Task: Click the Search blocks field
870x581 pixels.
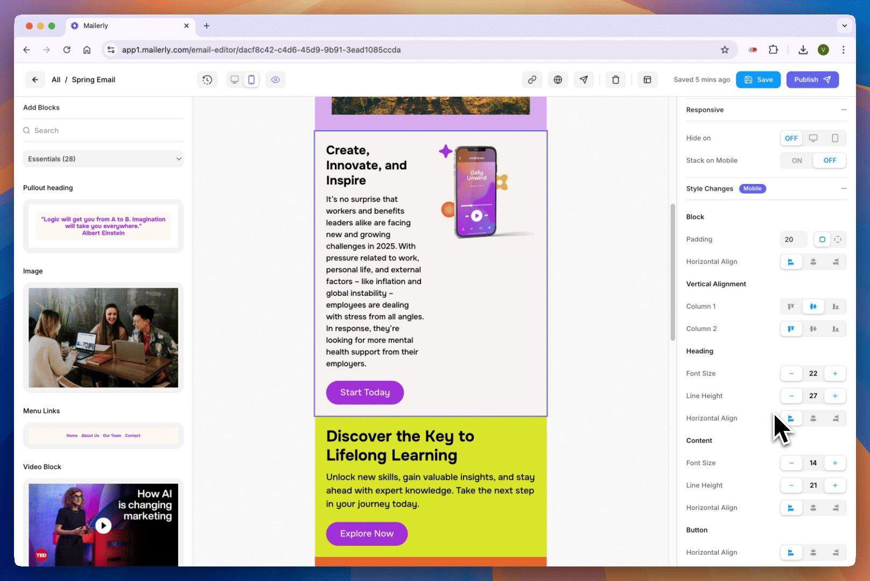Action: tap(103, 131)
